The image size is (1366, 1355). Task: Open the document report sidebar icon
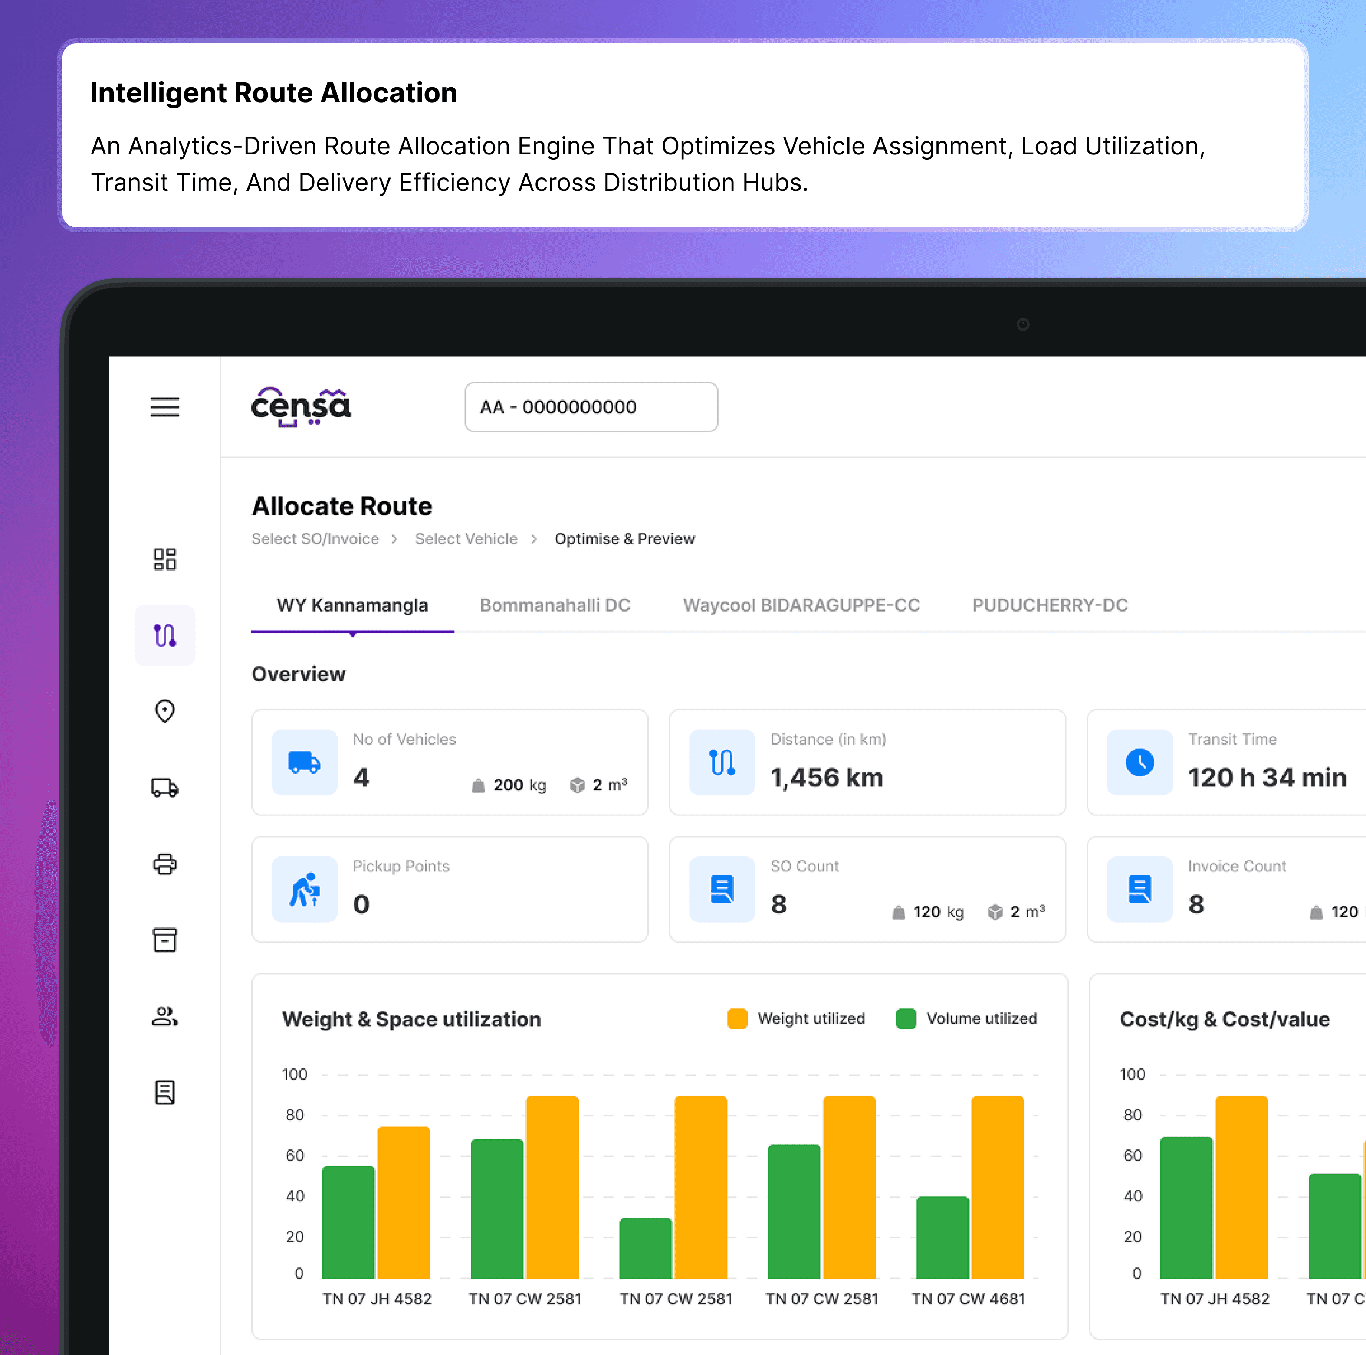point(165,1092)
